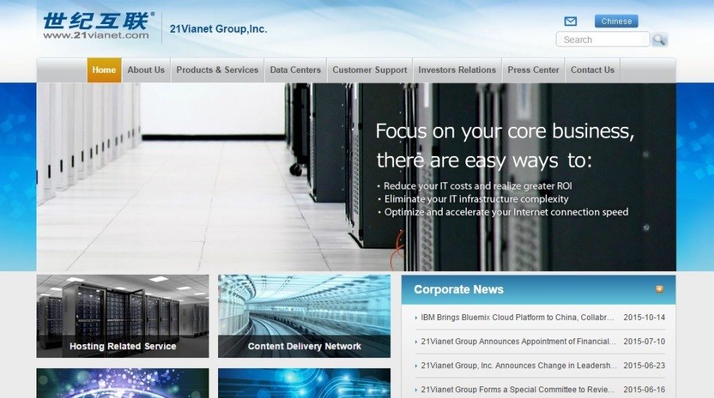Screen dimensions: 714x398
Task: Click into the Search input field
Action: point(602,39)
